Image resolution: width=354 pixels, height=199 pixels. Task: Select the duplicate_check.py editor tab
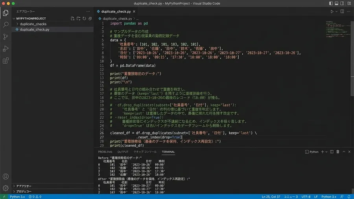116,11
